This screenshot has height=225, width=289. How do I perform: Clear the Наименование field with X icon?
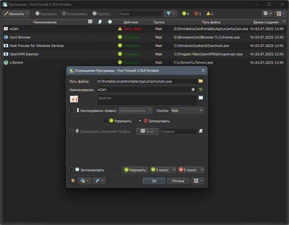tap(193, 89)
